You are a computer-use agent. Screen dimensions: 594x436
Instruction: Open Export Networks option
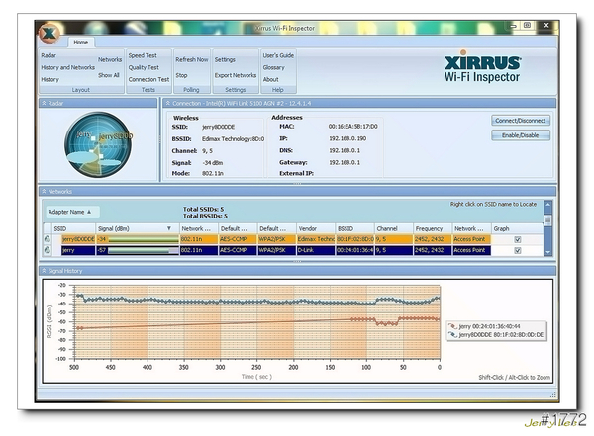[x=235, y=75]
